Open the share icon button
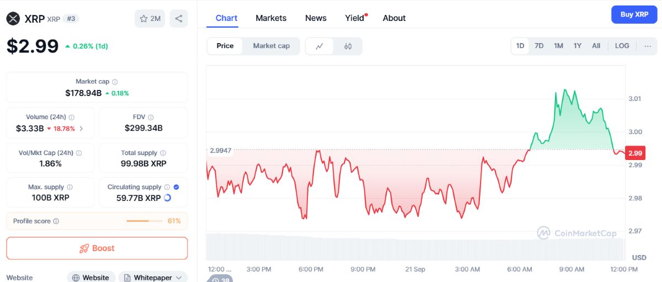The width and height of the screenshot is (662, 282). click(x=179, y=19)
